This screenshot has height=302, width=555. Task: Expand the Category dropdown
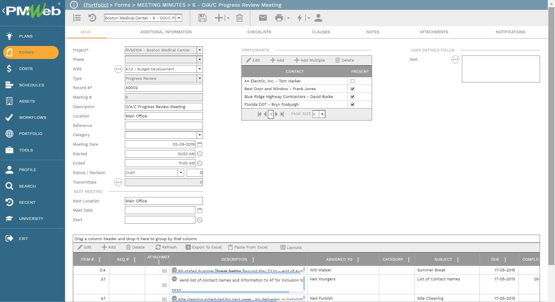(199, 135)
